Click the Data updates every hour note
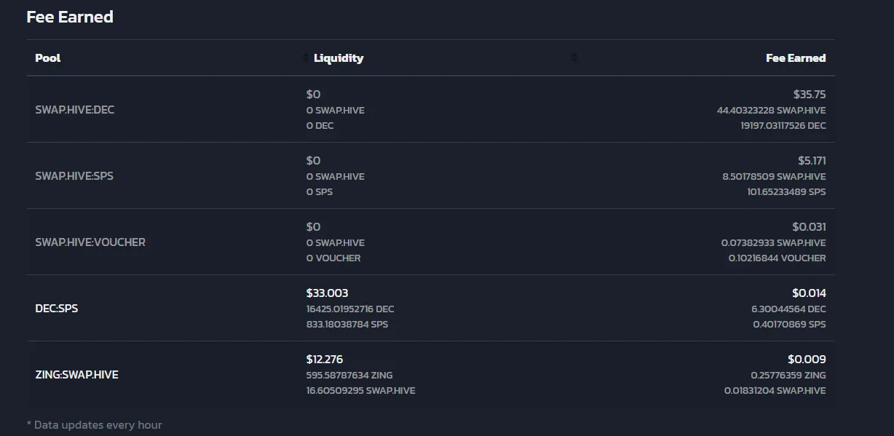The height and width of the screenshot is (436, 894). 94,424
